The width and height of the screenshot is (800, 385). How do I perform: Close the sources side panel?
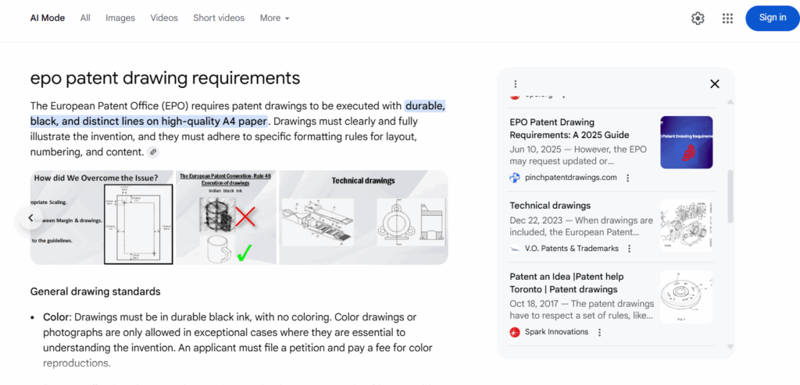click(715, 84)
